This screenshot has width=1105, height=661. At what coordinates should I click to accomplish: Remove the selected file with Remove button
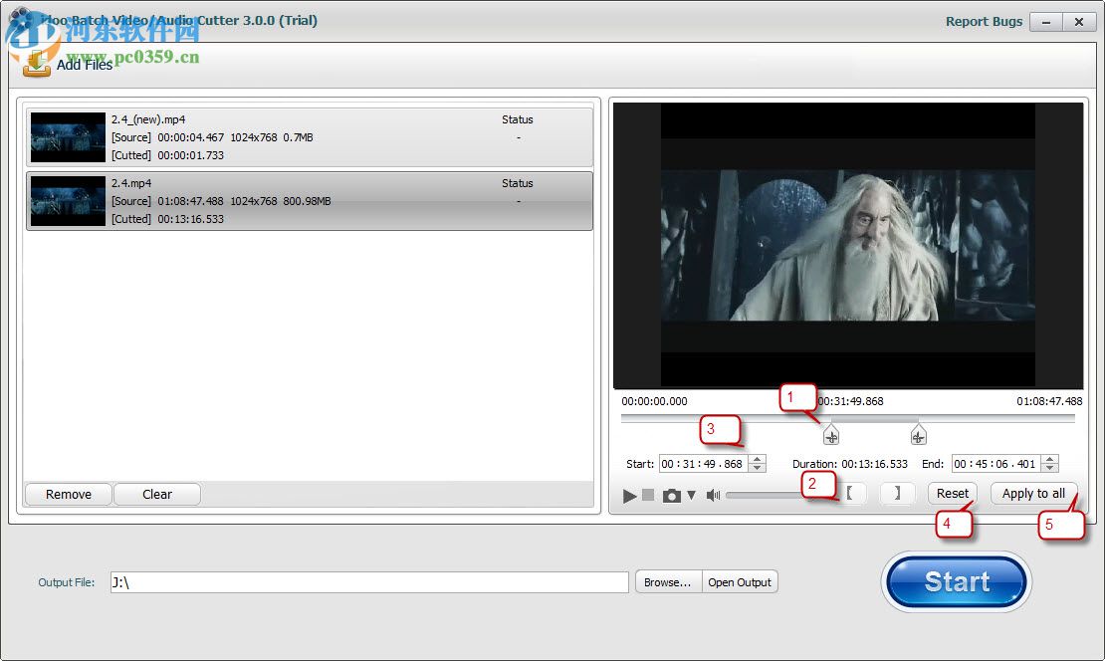[69, 494]
